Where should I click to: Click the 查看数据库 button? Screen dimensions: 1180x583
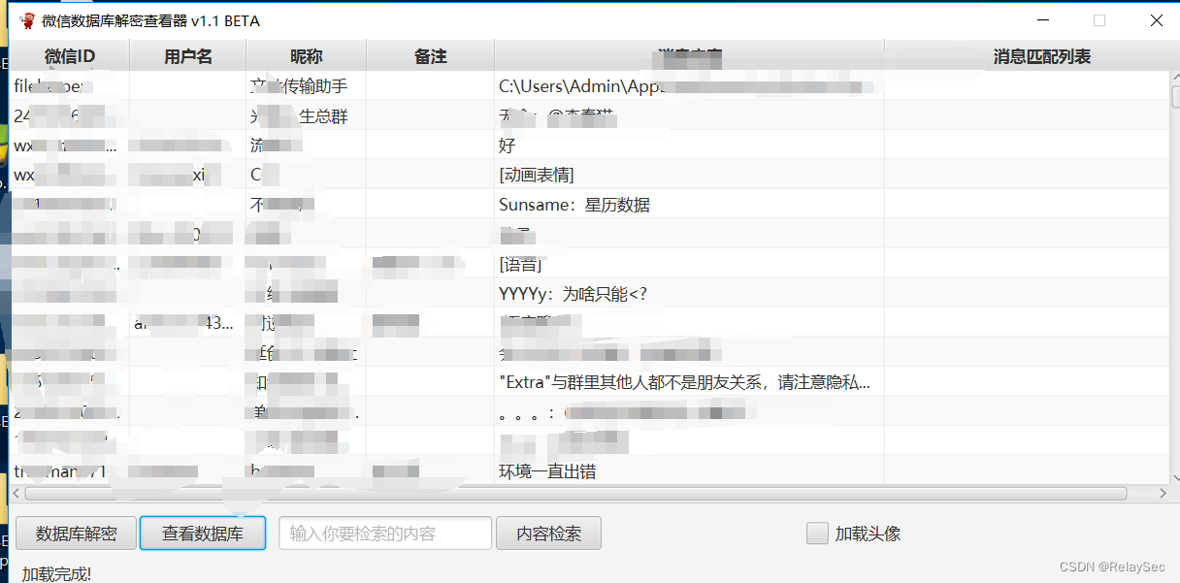coord(202,533)
